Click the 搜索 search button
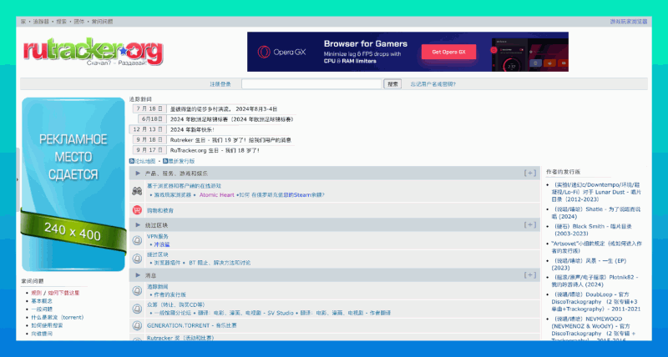The image size is (668, 357). (x=392, y=84)
